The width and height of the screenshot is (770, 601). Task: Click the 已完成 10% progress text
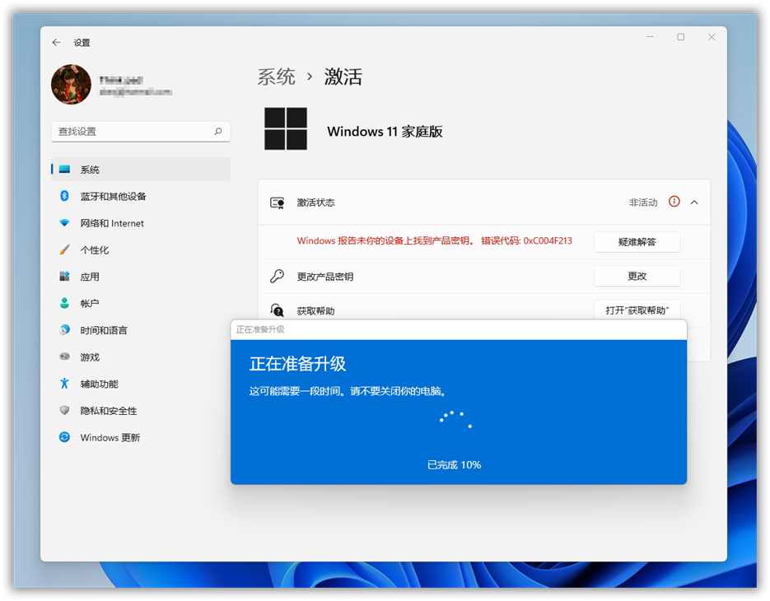pos(455,464)
